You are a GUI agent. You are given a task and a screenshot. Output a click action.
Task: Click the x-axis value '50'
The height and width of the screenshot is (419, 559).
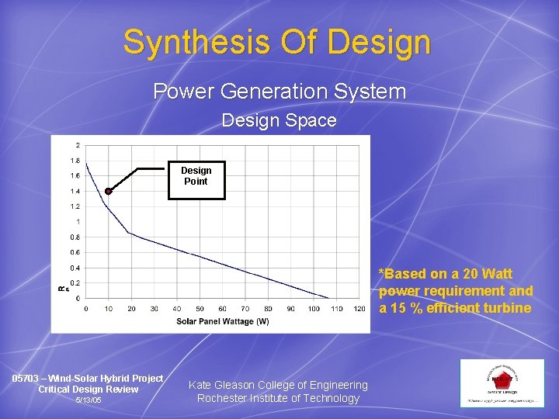coord(200,309)
